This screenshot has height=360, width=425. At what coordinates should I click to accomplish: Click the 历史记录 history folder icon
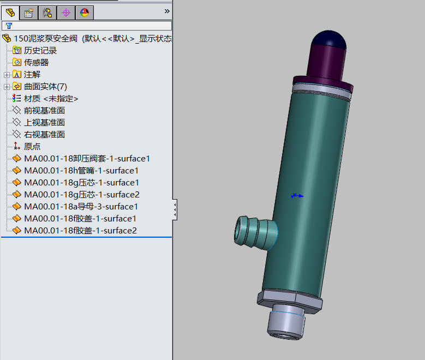17,51
